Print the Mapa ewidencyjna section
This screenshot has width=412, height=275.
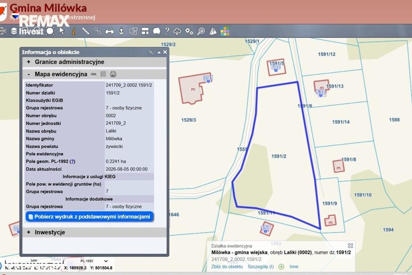pyautogui.click(x=113, y=74)
